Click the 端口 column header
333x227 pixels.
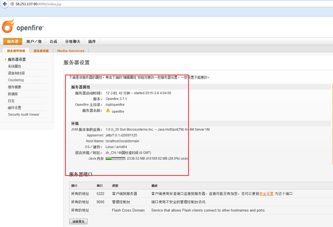pyautogui.click(x=100, y=186)
